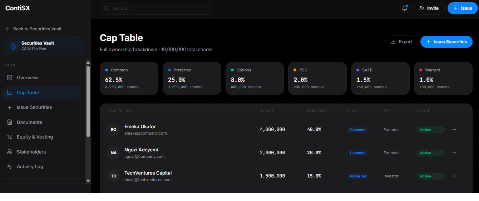Image resolution: width=479 pixels, height=201 pixels.
Task: Navigate to Stakeholders page
Action: 42,152
